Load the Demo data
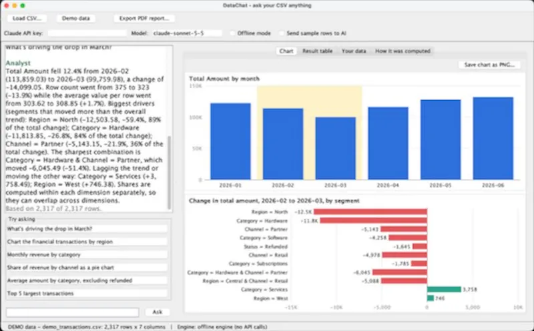This screenshot has height=331, width=534. [x=75, y=19]
